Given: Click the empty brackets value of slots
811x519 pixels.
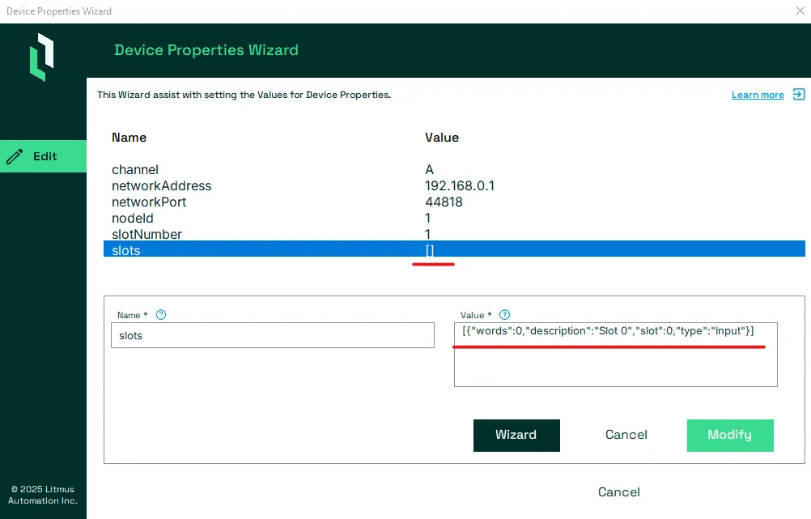Looking at the screenshot, I should tap(430, 250).
